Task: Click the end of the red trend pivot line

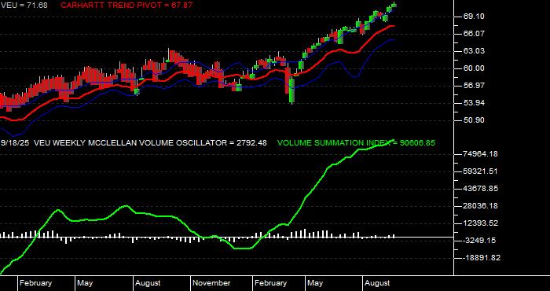Action: click(393, 26)
